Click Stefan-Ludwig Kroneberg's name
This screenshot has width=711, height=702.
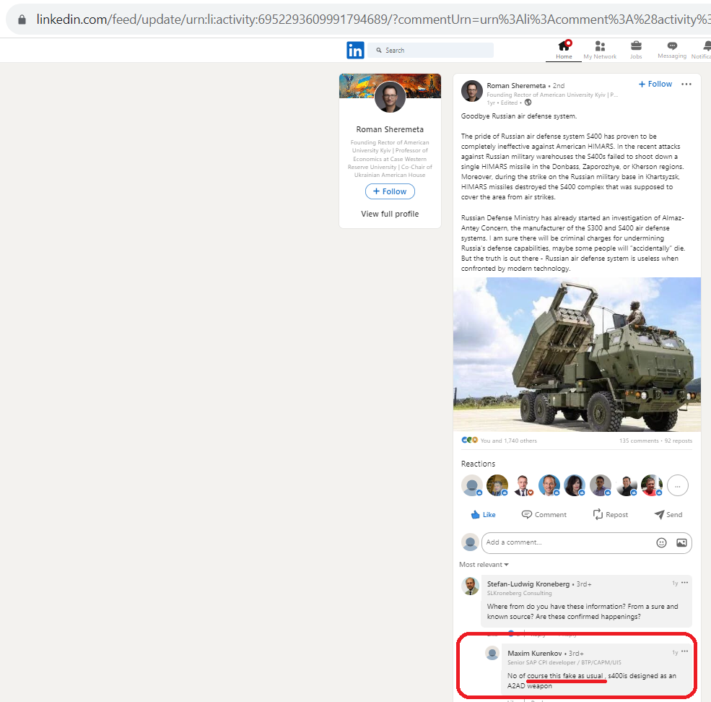(528, 584)
